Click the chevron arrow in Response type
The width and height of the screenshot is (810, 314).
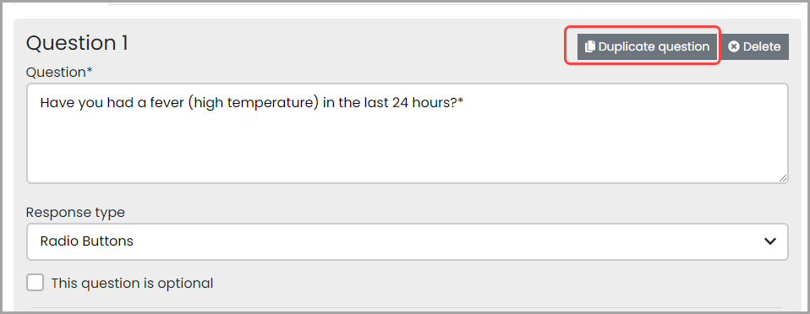769,241
